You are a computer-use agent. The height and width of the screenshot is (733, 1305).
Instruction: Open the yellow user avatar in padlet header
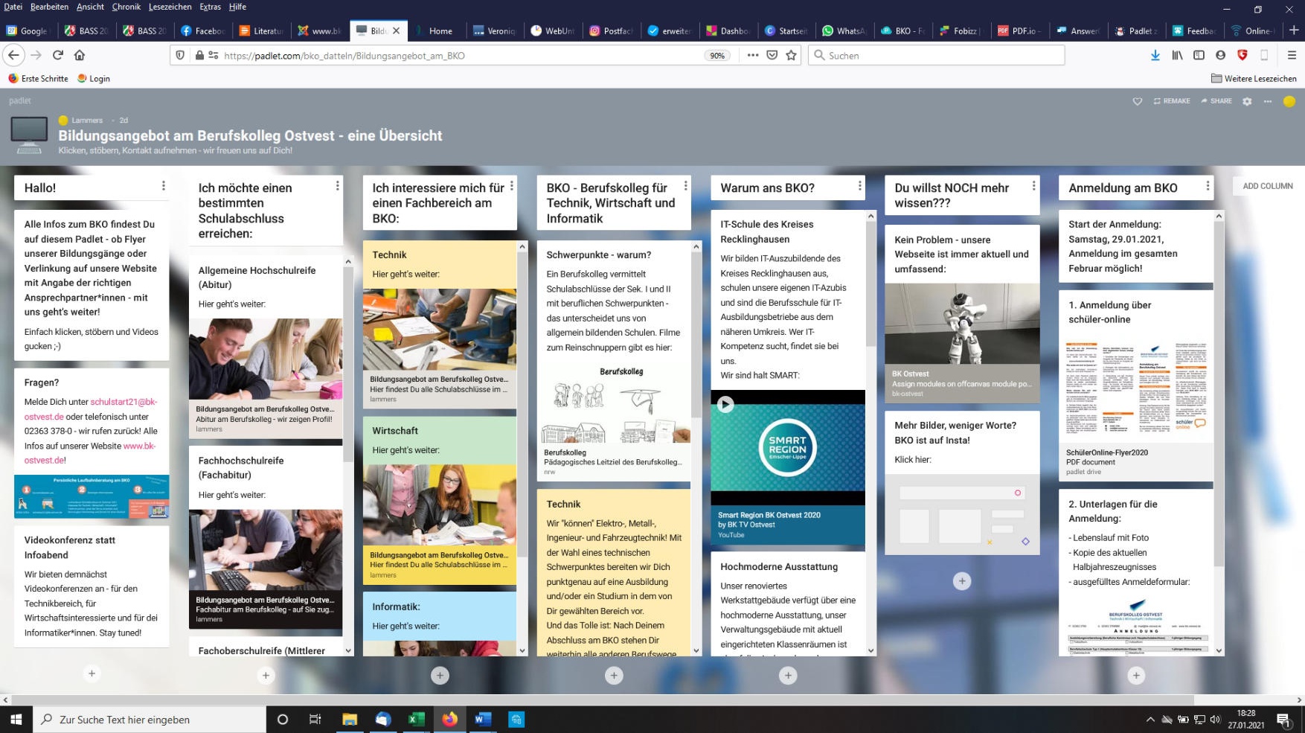(x=1289, y=101)
